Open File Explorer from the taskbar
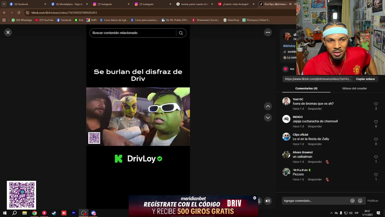 click(x=25, y=213)
